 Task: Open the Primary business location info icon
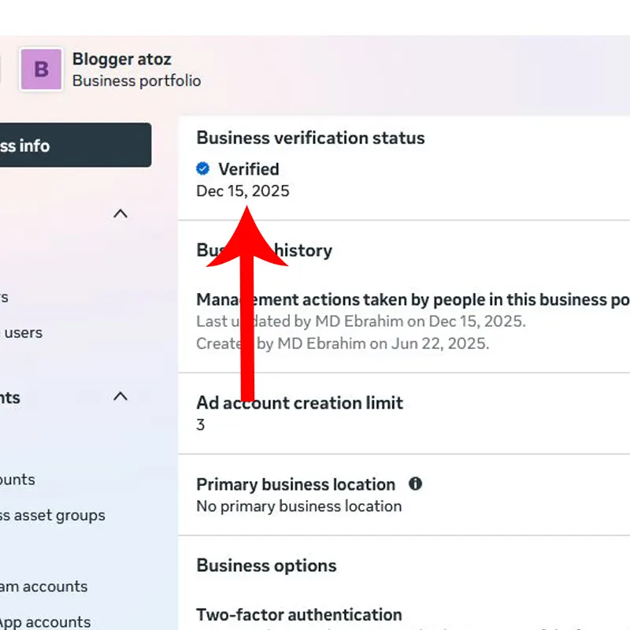tap(417, 484)
